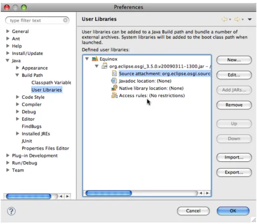Select the Source attachment row
Image resolution: width=257 pixels, height=224 pixels.
165,74
